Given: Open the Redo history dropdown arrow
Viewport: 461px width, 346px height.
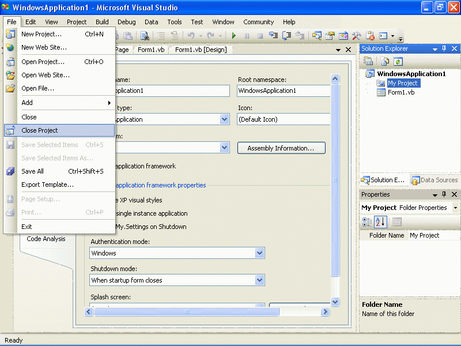Looking at the screenshot, I should coord(220,36).
